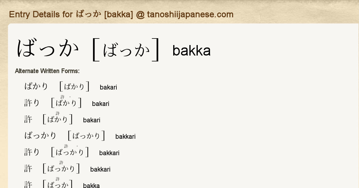Click the "Alternate Written Forms:" label
Image resolution: width=359 pixels, height=188 pixels.
click(x=47, y=71)
